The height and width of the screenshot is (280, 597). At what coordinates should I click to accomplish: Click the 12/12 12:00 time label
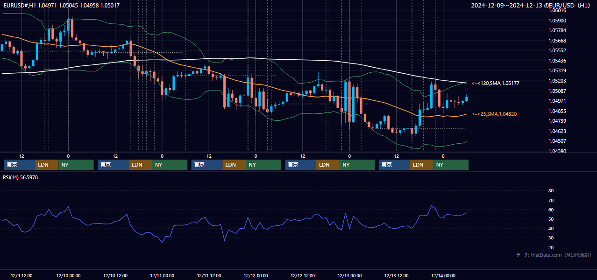coord(303,275)
